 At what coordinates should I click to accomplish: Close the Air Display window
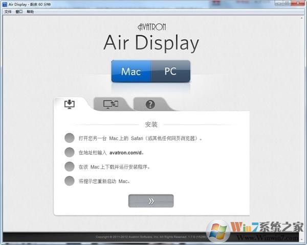point(298,3)
